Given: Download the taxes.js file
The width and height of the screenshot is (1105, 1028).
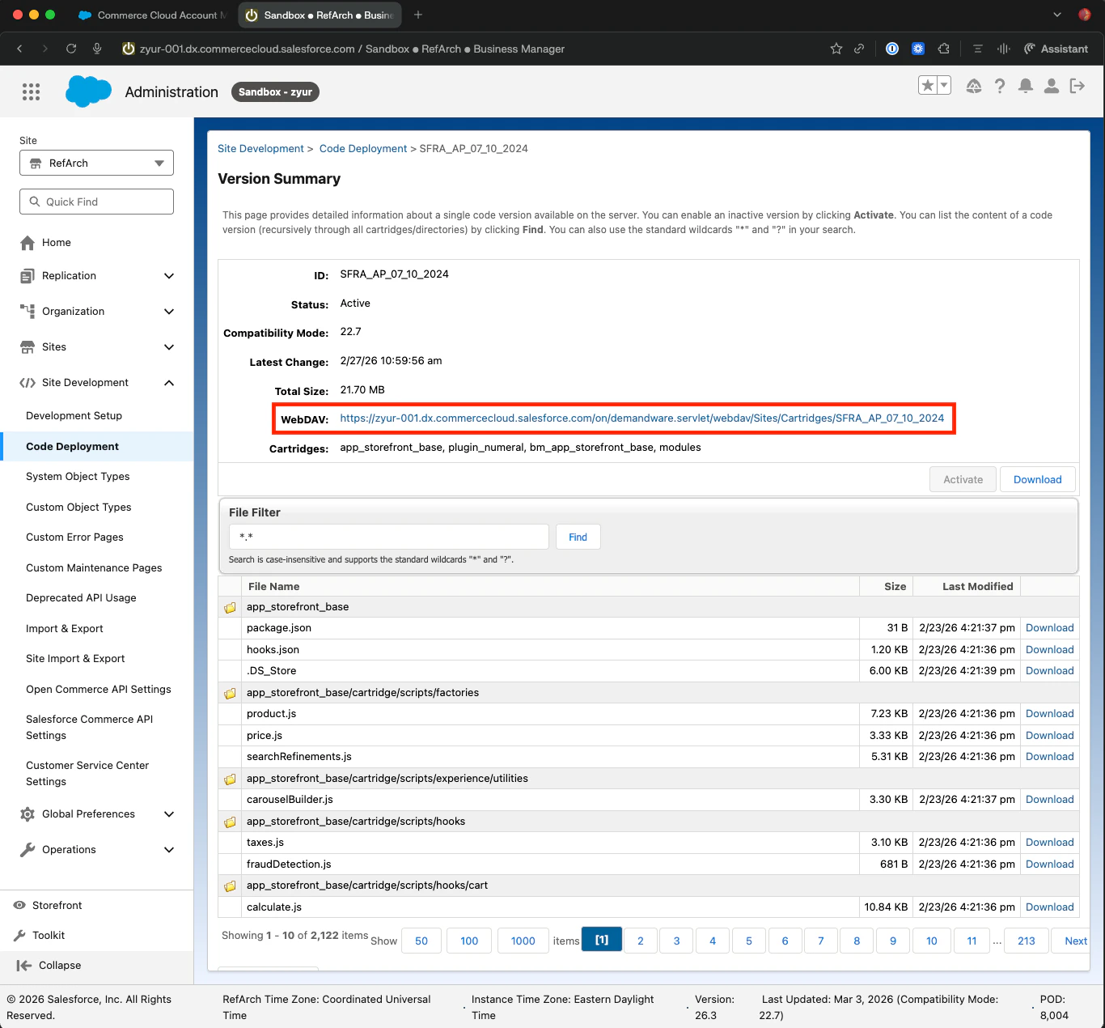Looking at the screenshot, I should click(x=1050, y=842).
